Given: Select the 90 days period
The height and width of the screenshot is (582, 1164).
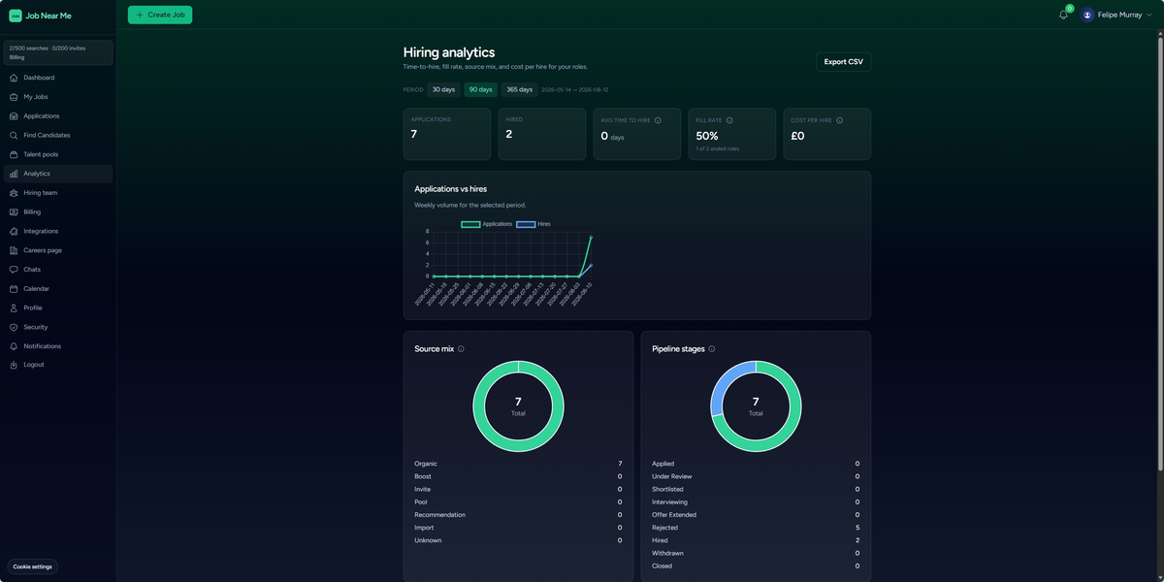Looking at the screenshot, I should coord(480,89).
